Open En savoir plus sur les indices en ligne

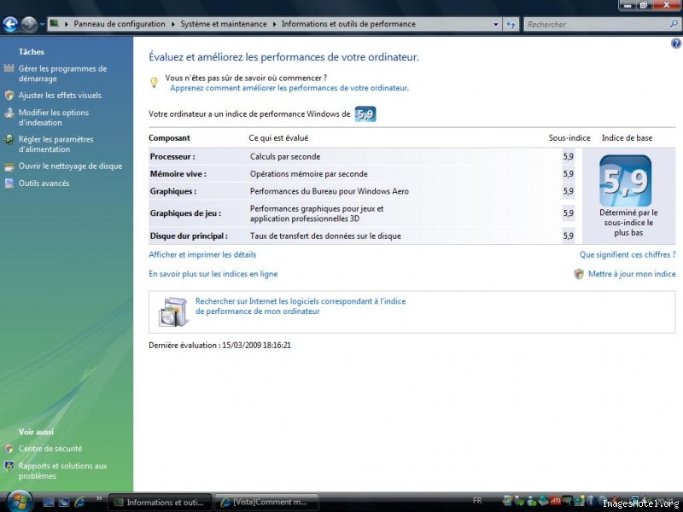tap(213, 274)
